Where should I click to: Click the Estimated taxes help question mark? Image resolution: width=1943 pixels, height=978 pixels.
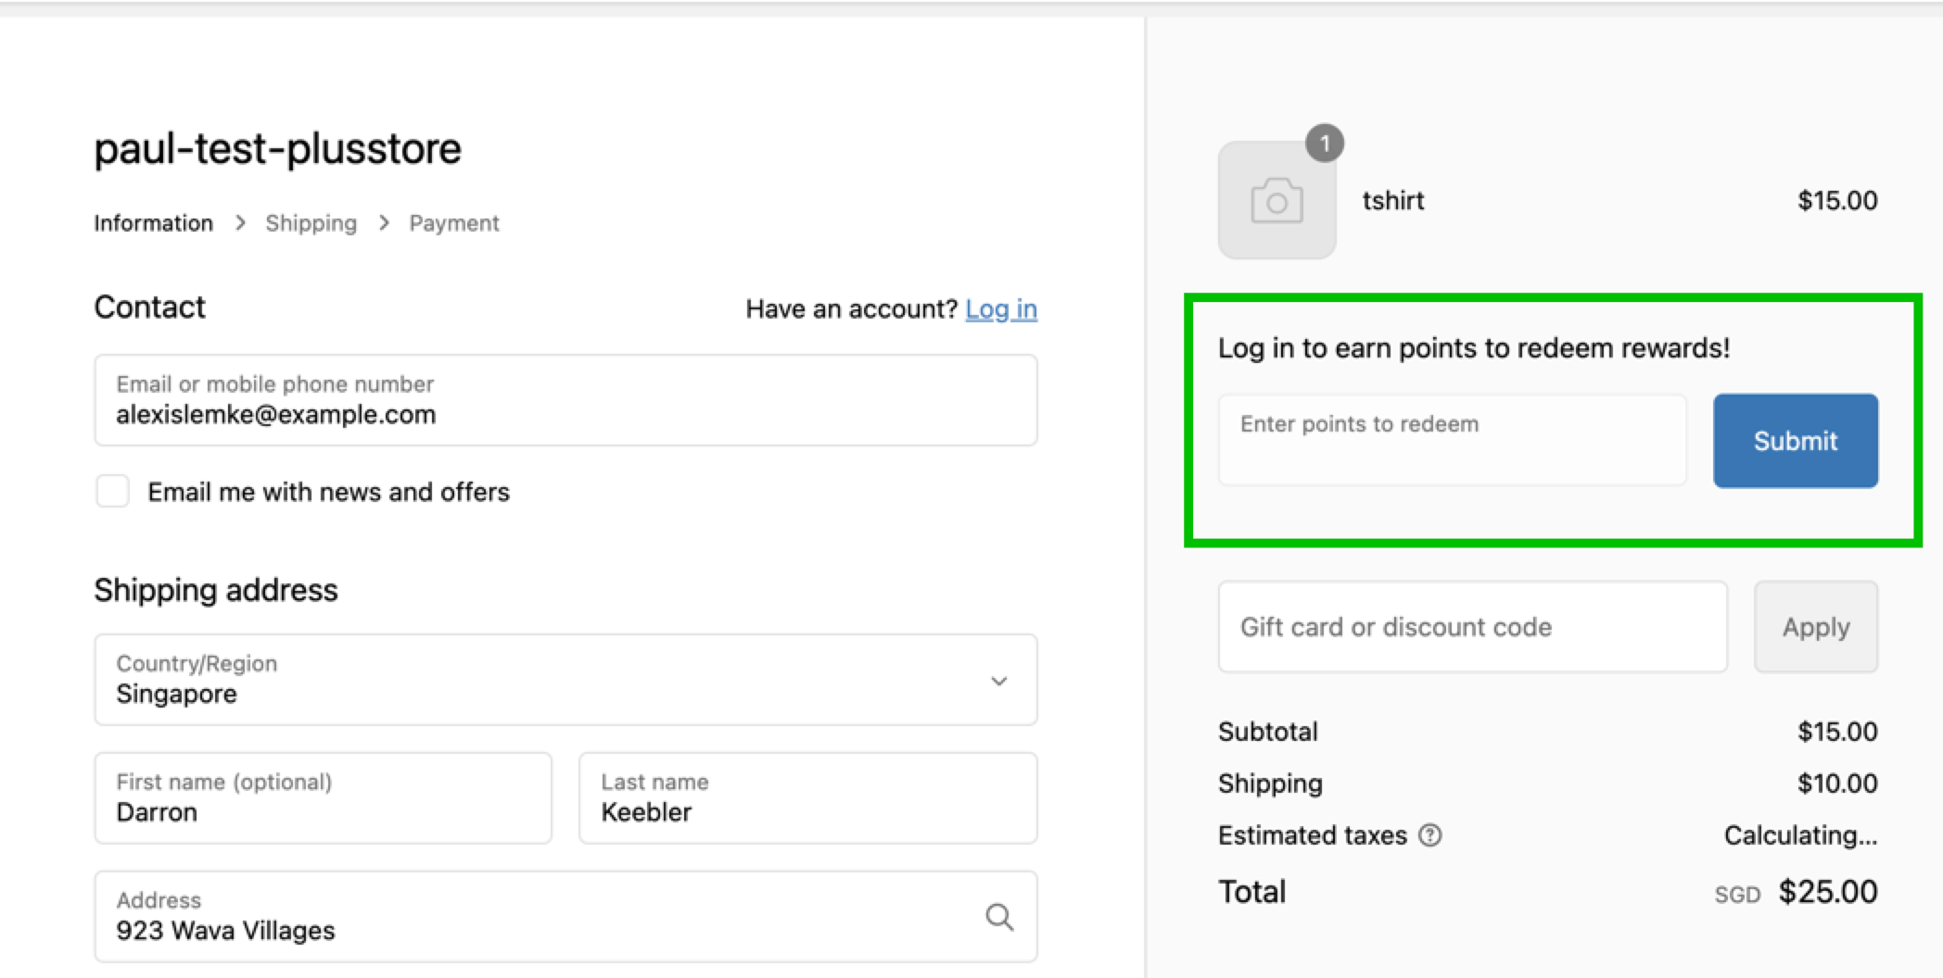1431,835
